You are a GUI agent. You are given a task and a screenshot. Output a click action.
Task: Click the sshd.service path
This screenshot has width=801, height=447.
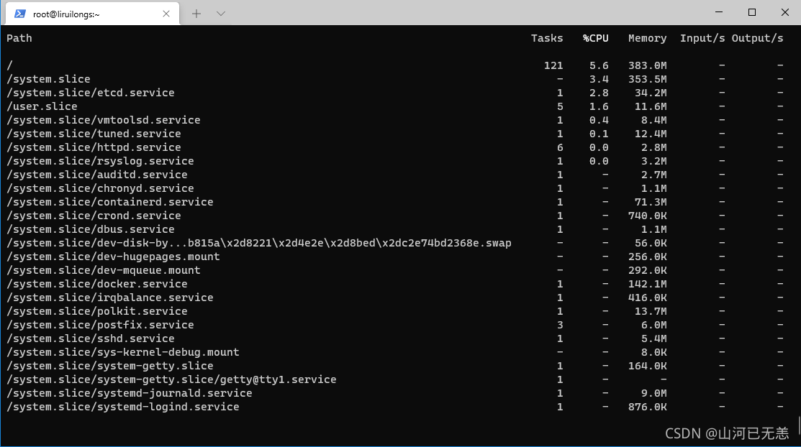(91, 338)
